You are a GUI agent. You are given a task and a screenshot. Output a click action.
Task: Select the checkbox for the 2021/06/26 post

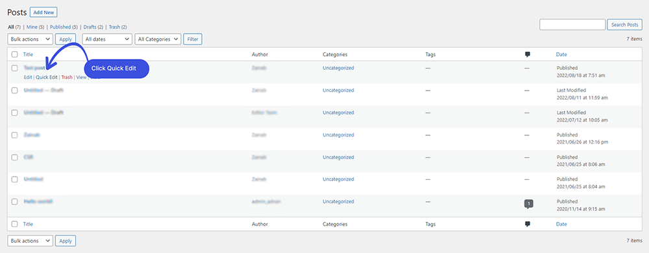click(14, 135)
